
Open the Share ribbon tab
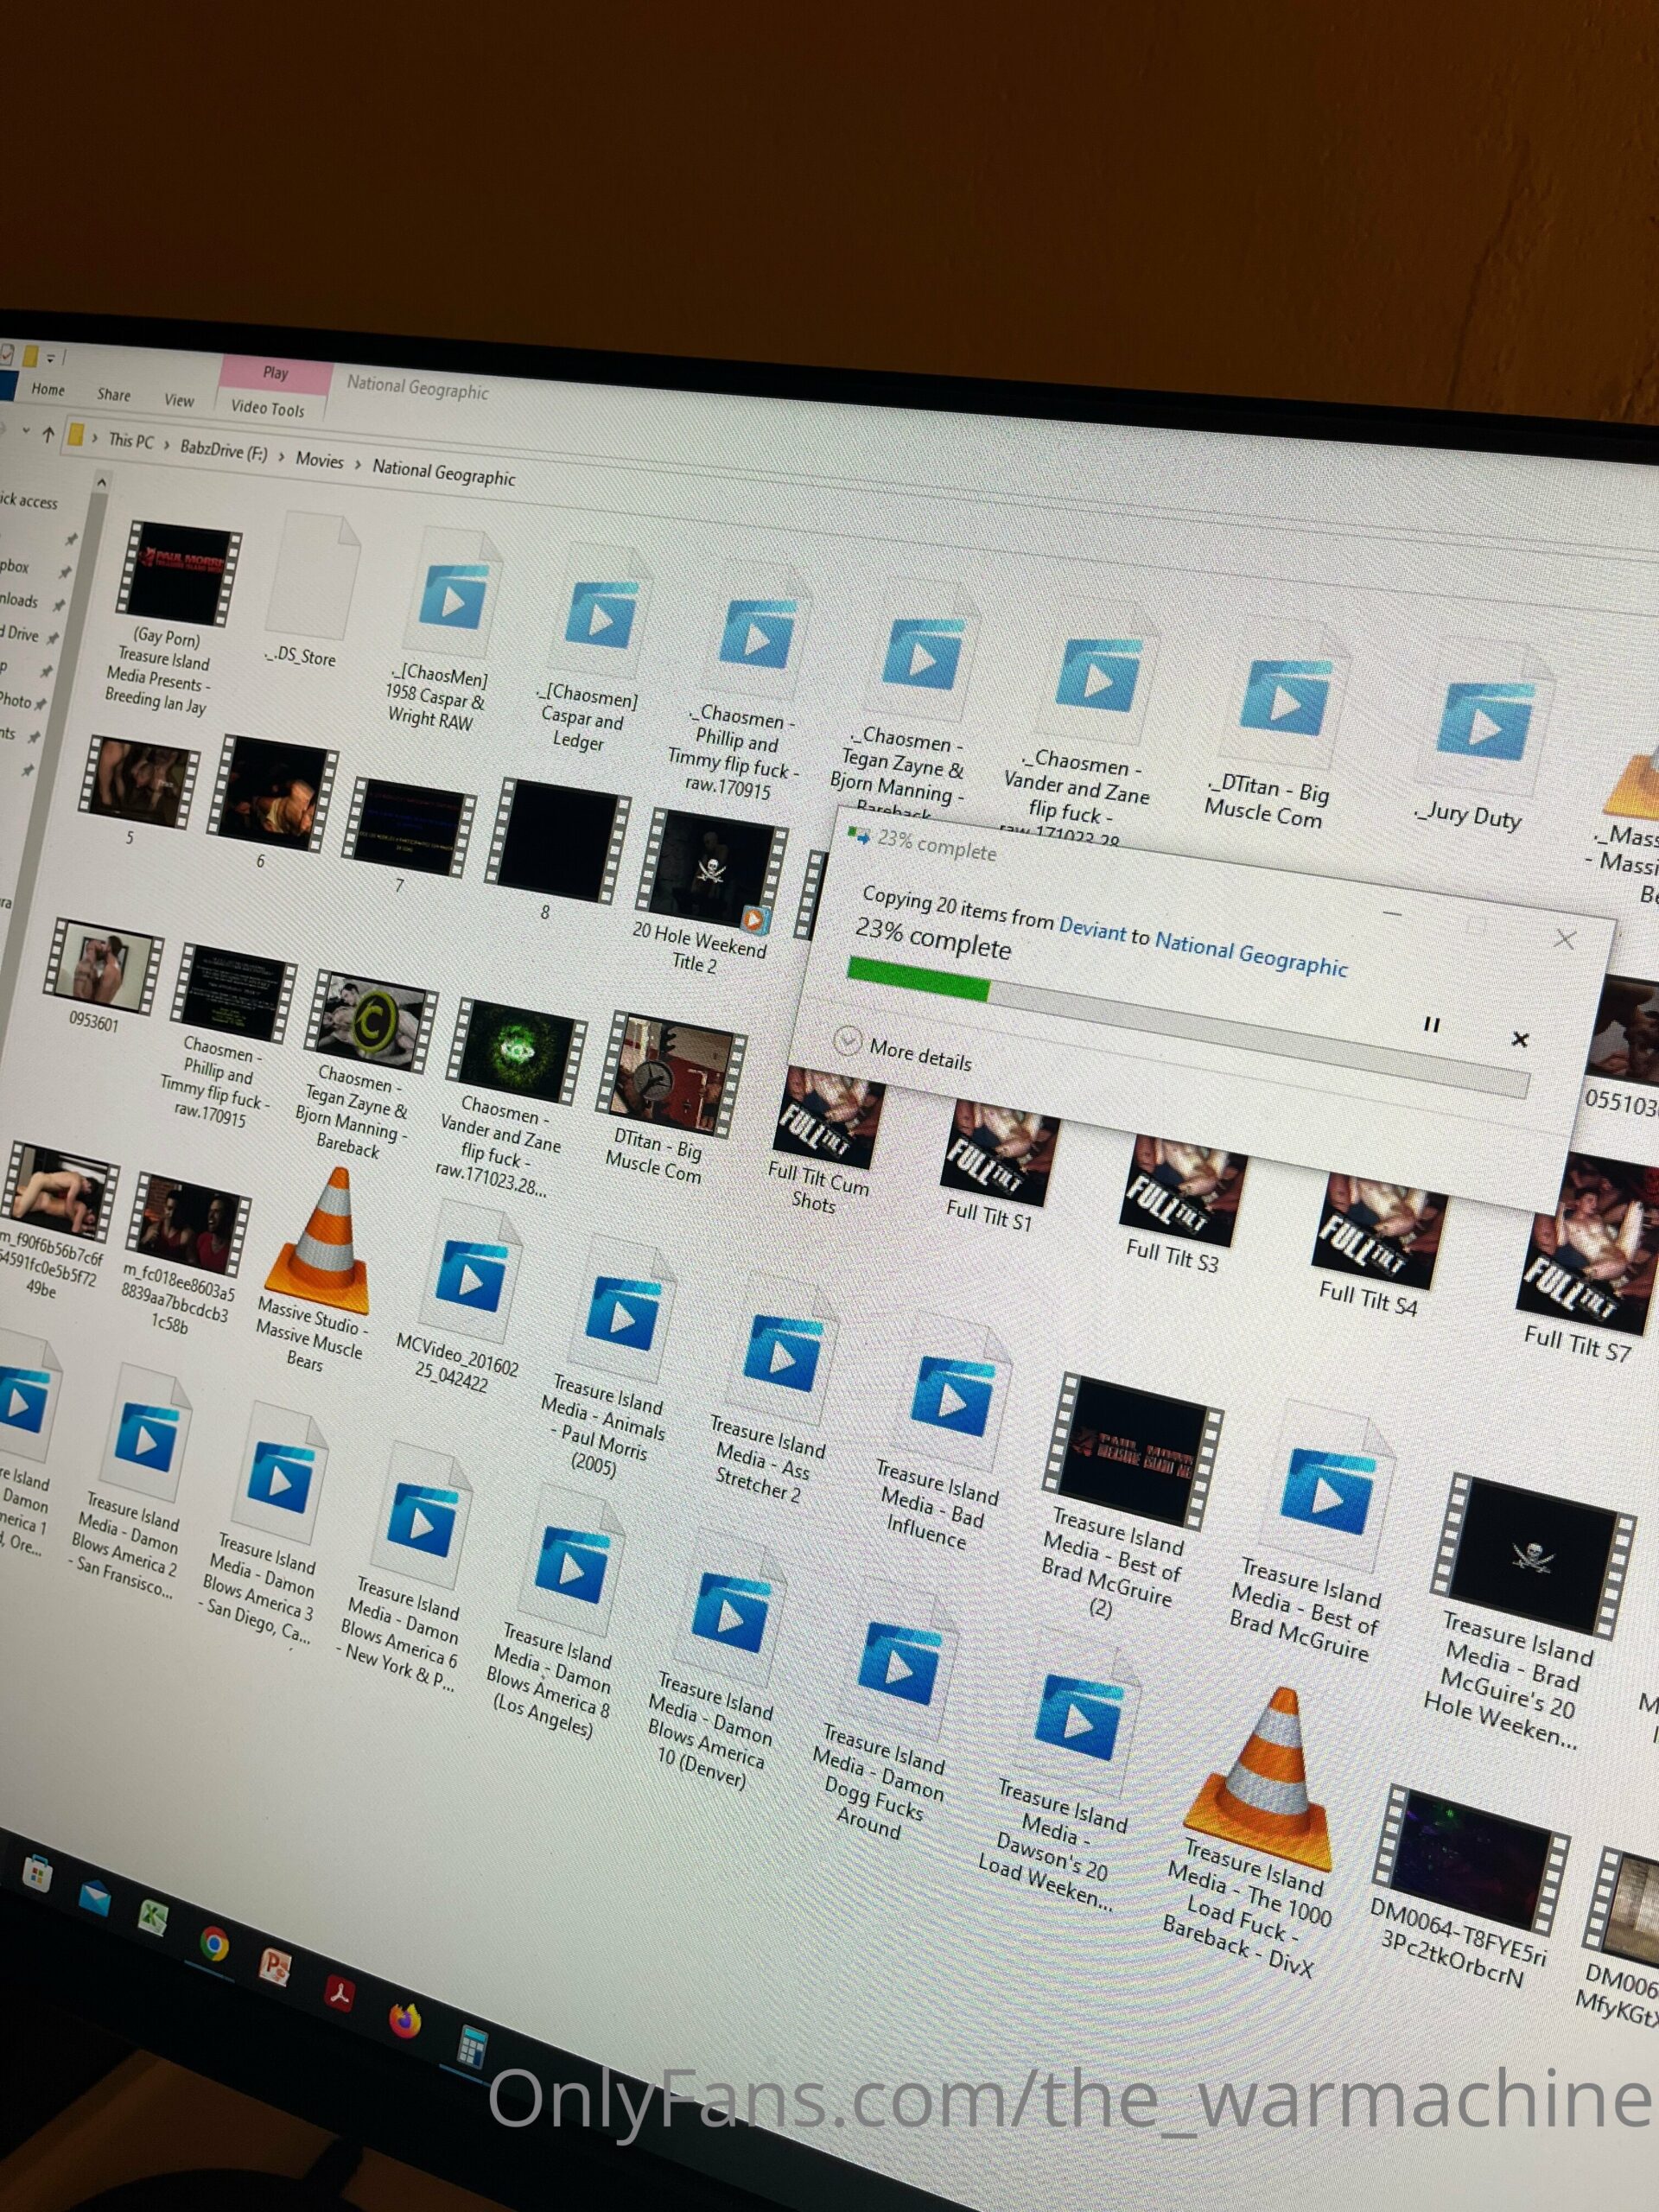tap(114, 394)
